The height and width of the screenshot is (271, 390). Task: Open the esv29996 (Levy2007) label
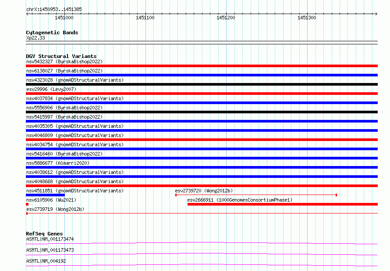pos(51,89)
